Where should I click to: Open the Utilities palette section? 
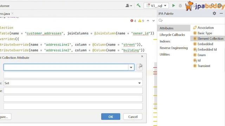(165, 55)
